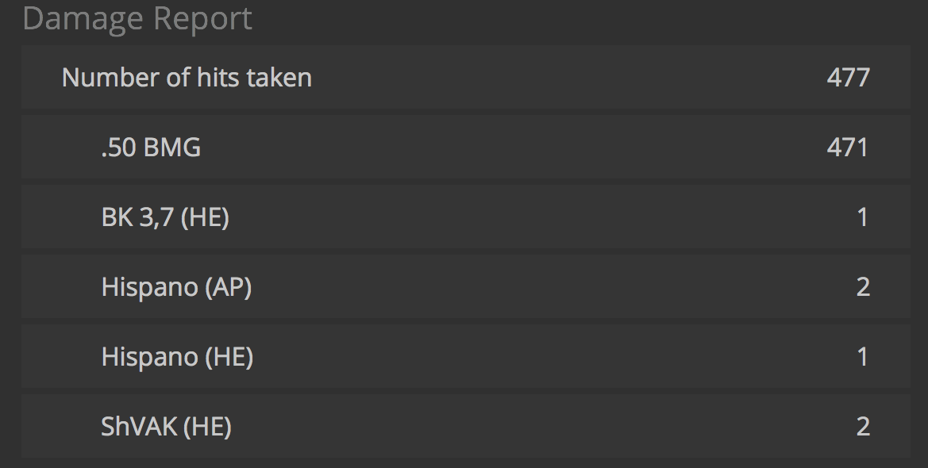Click the hit count for Hispano (AP)
This screenshot has width=928, height=468.
[863, 287]
